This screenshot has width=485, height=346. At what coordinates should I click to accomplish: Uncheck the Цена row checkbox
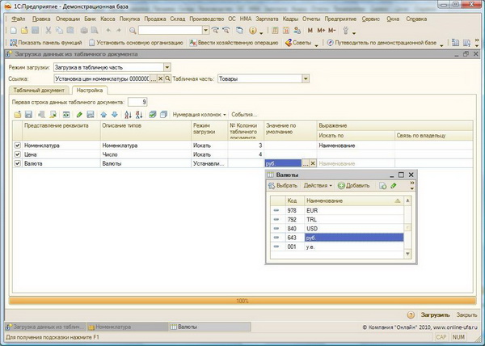point(17,154)
